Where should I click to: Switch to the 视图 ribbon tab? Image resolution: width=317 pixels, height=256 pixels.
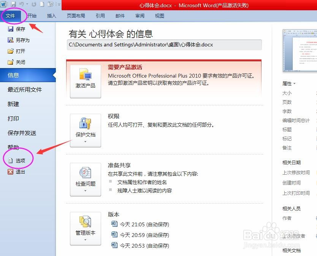point(159,16)
